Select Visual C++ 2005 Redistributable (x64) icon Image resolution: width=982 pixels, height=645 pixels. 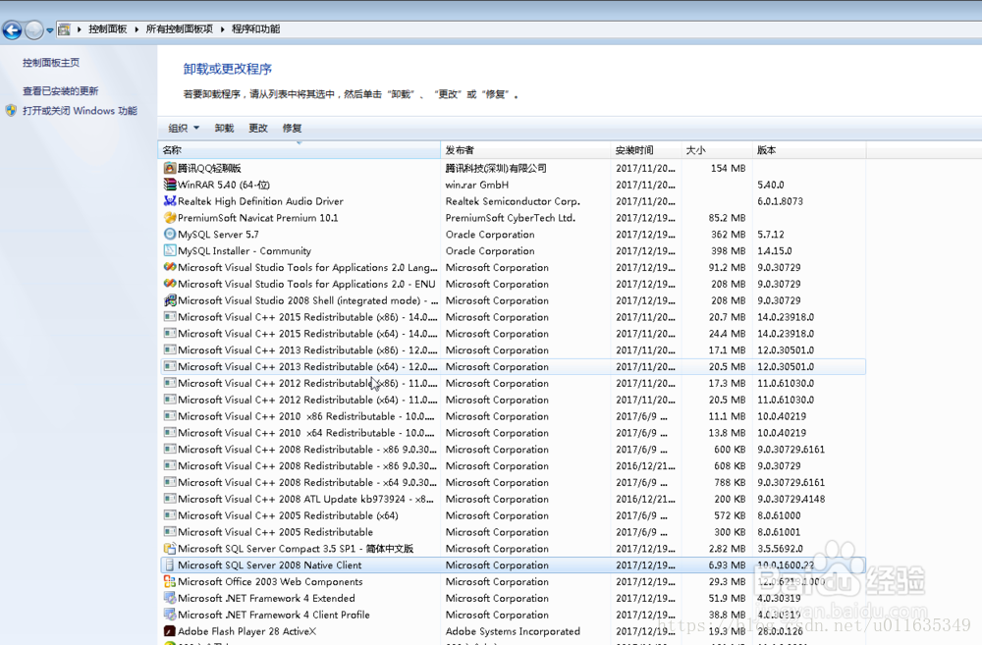pyautogui.click(x=170, y=514)
